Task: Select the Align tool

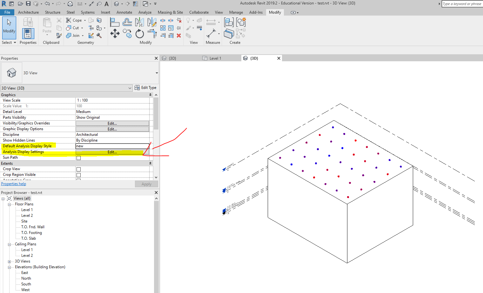Action: 114,22
